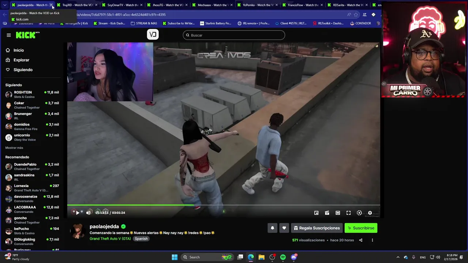Open LACOBRAAA recommended channel

click(x=32, y=209)
